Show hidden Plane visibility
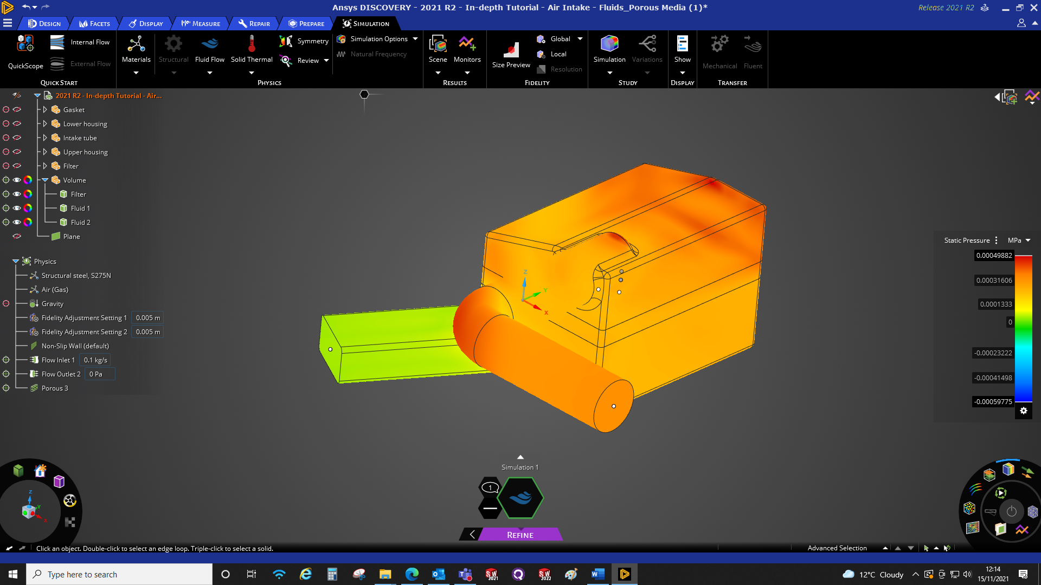 pos(17,236)
